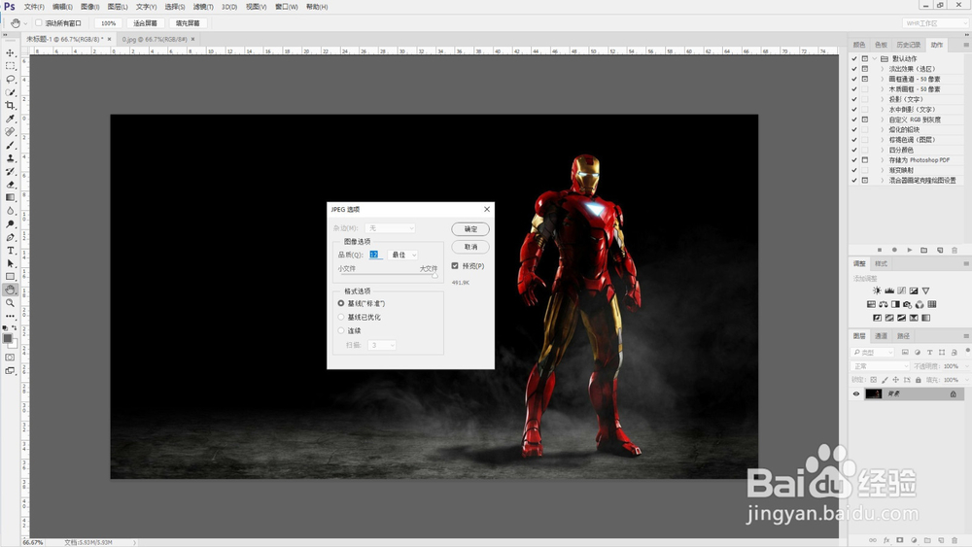
Task: Open the Filter menu
Action: click(x=203, y=7)
